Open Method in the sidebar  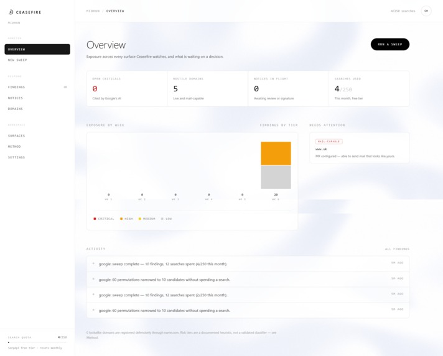pos(37,147)
